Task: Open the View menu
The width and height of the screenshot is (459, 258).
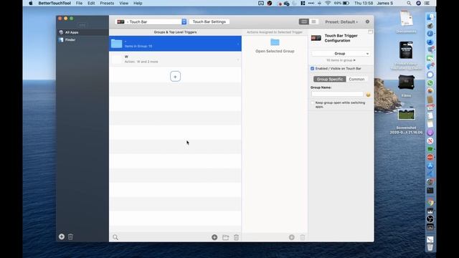Action: (x=123, y=3)
